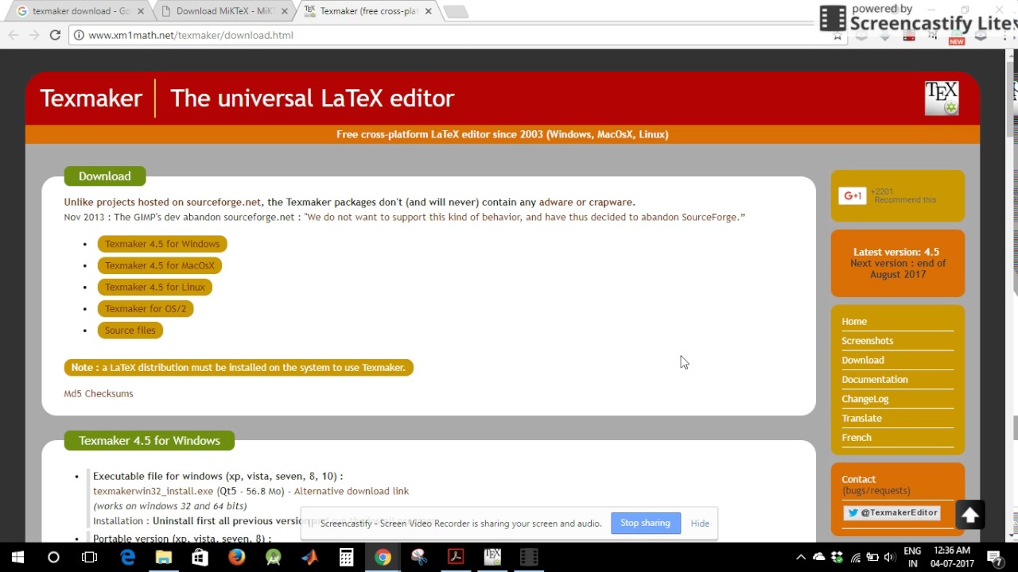Screen dimensions: 1018x572
Task: Open Android Studio taskbar icon
Action: click(x=273, y=557)
